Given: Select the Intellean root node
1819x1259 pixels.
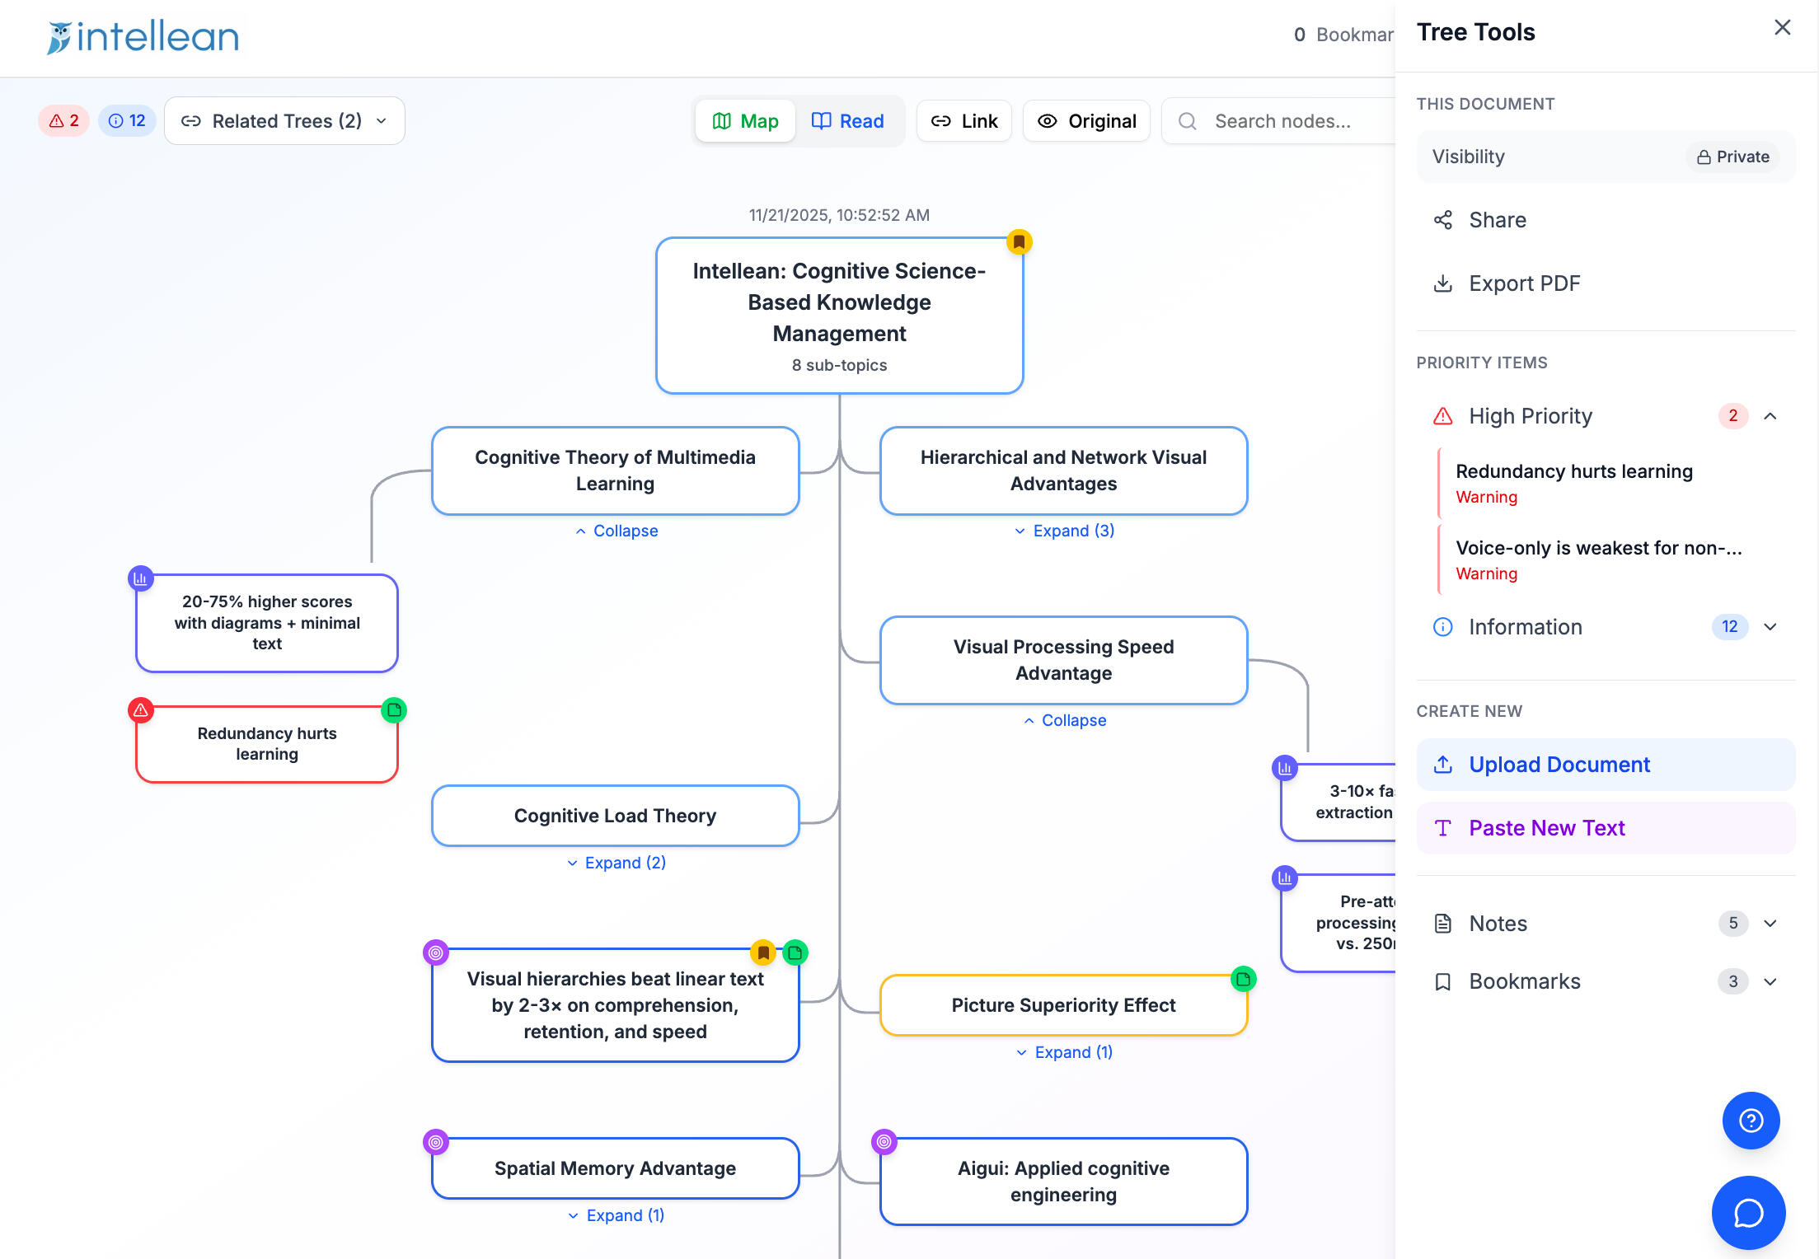Looking at the screenshot, I should pyautogui.click(x=839, y=316).
